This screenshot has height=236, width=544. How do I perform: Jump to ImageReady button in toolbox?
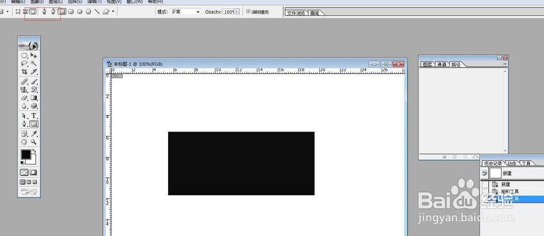coord(29,191)
